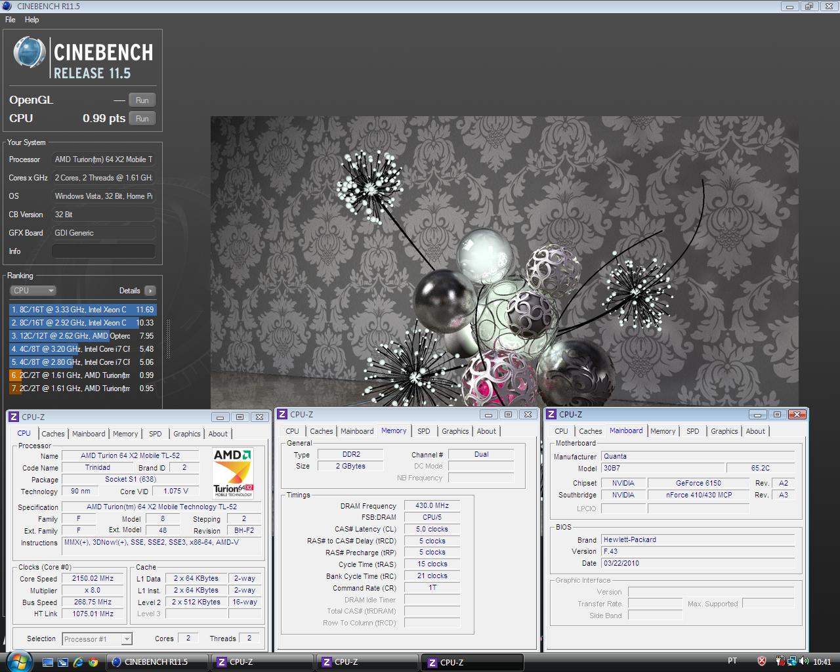Open the File menu

10,20
